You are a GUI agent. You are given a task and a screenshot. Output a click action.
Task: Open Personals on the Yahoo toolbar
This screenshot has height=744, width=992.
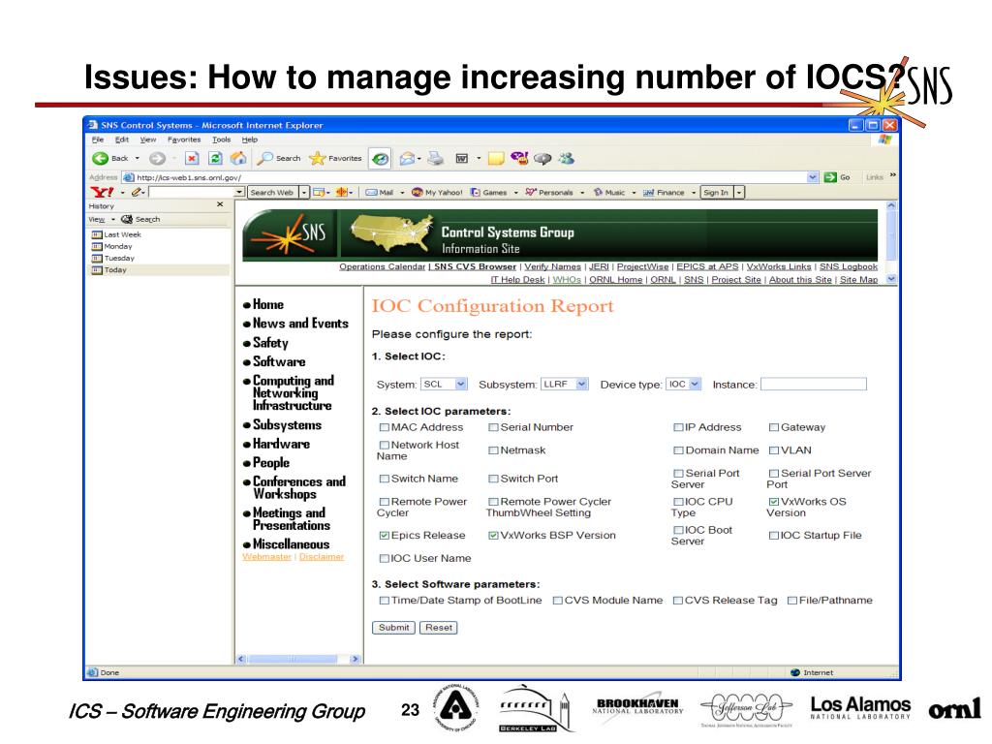(548, 193)
